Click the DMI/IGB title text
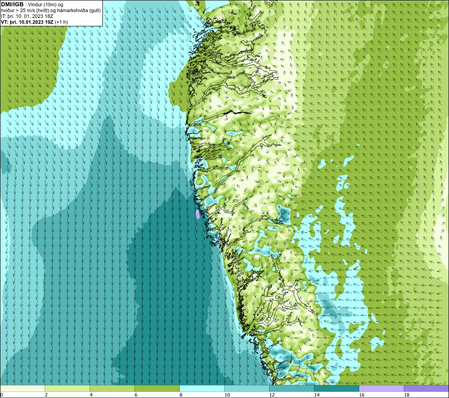 (12, 4)
